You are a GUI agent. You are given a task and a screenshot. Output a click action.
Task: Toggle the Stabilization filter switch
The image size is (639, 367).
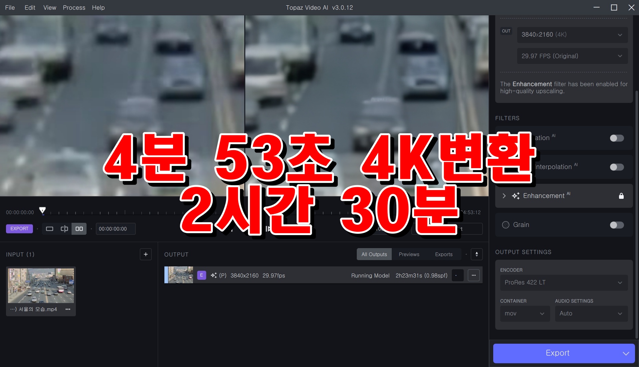click(x=616, y=138)
